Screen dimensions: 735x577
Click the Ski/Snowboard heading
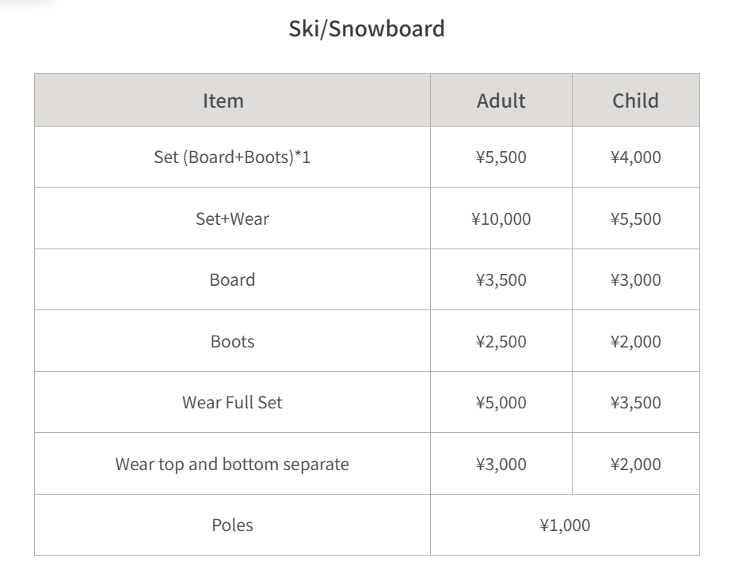click(x=367, y=28)
